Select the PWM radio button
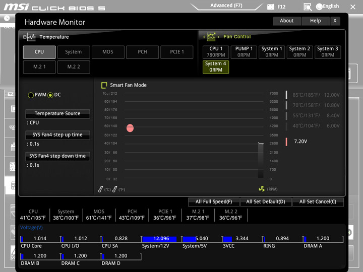This screenshot has width=363, height=272. point(31,95)
